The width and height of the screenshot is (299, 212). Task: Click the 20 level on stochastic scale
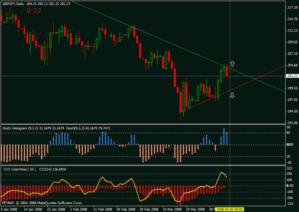pos(288,157)
